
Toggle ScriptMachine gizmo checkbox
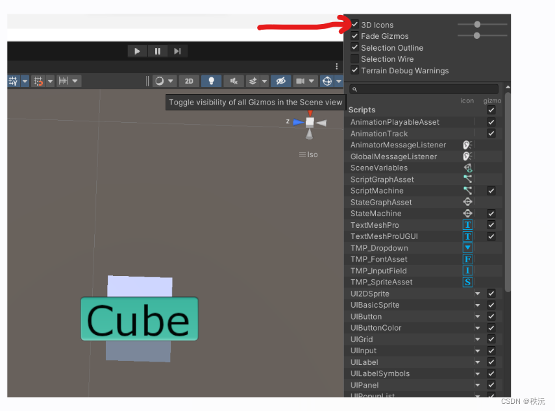point(491,191)
